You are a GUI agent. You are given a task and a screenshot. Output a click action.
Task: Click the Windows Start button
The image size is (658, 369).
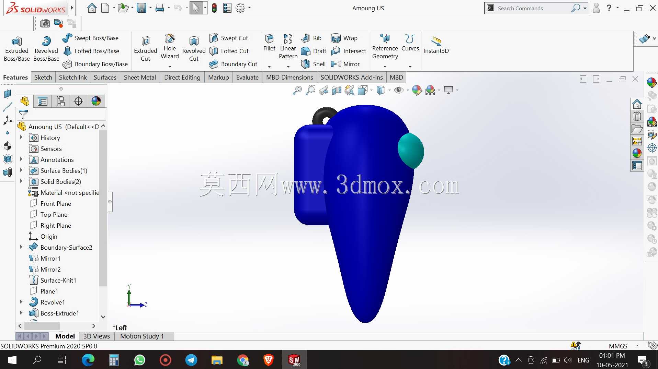coord(12,360)
